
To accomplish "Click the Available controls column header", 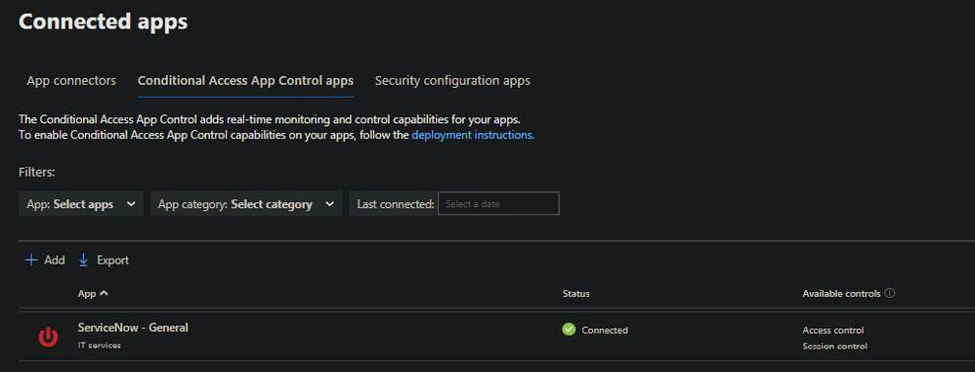I will coord(841,293).
